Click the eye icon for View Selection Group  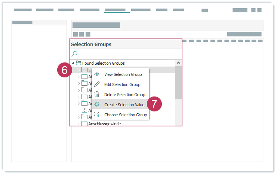click(x=97, y=74)
